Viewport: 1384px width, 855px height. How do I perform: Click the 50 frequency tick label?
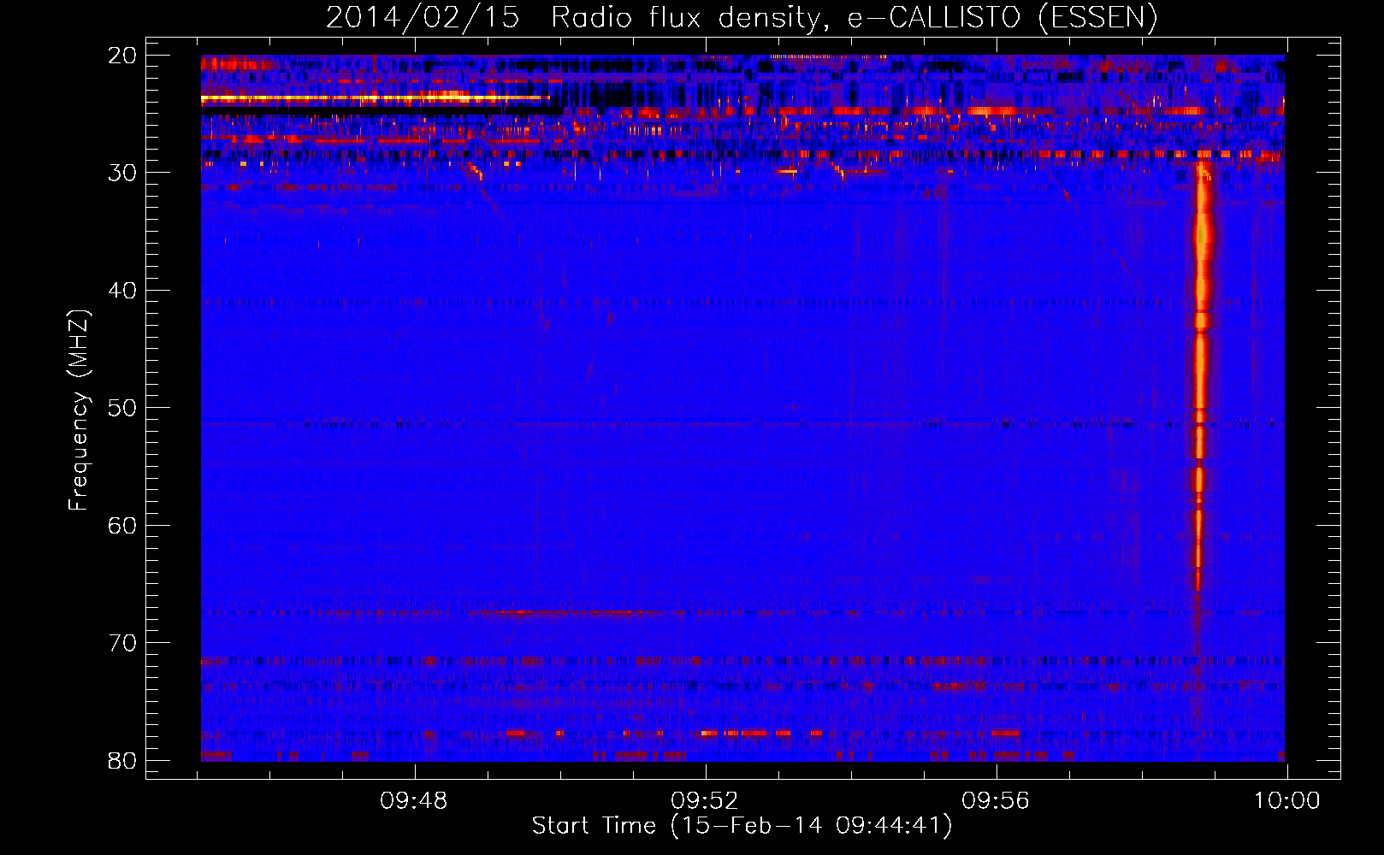[x=122, y=408]
